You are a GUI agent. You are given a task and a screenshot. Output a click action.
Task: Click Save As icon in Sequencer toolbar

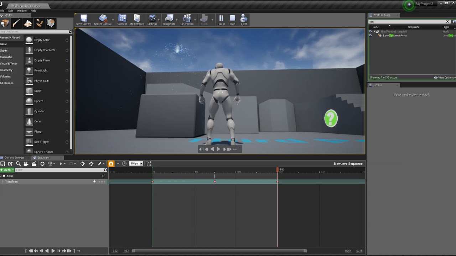[10, 164]
